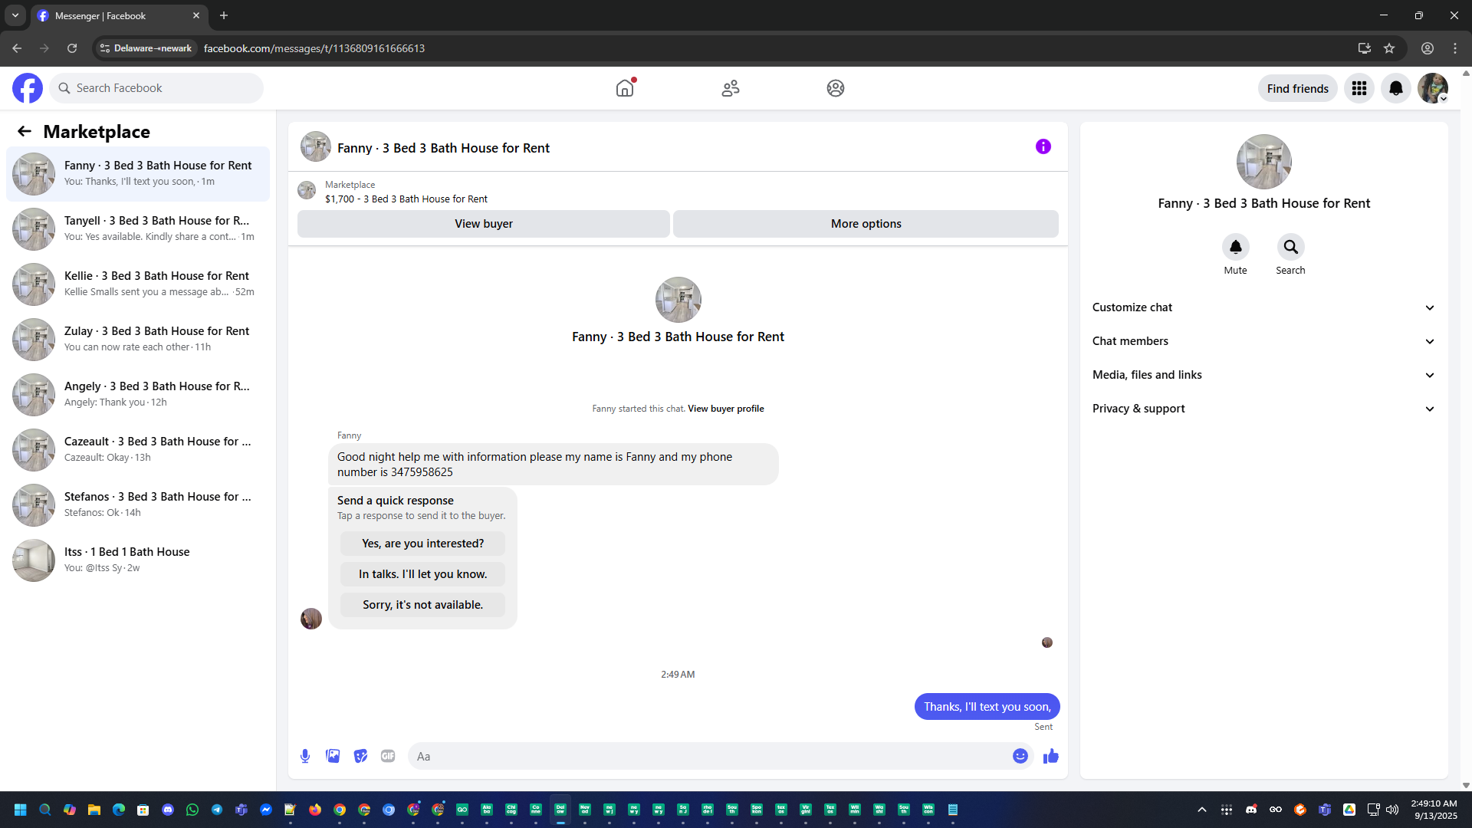Open WhatsApp from the taskbar

tap(192, 810)
